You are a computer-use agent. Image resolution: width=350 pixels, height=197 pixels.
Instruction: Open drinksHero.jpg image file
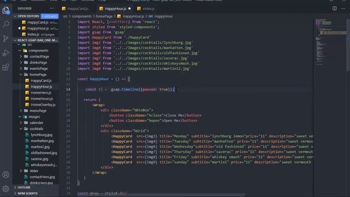point(42,183)
